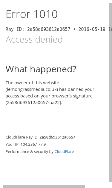
Task: Click lemongrassmedia.co.uk in the paragraph
Action: pyautogui.click(x=32, y=89)
